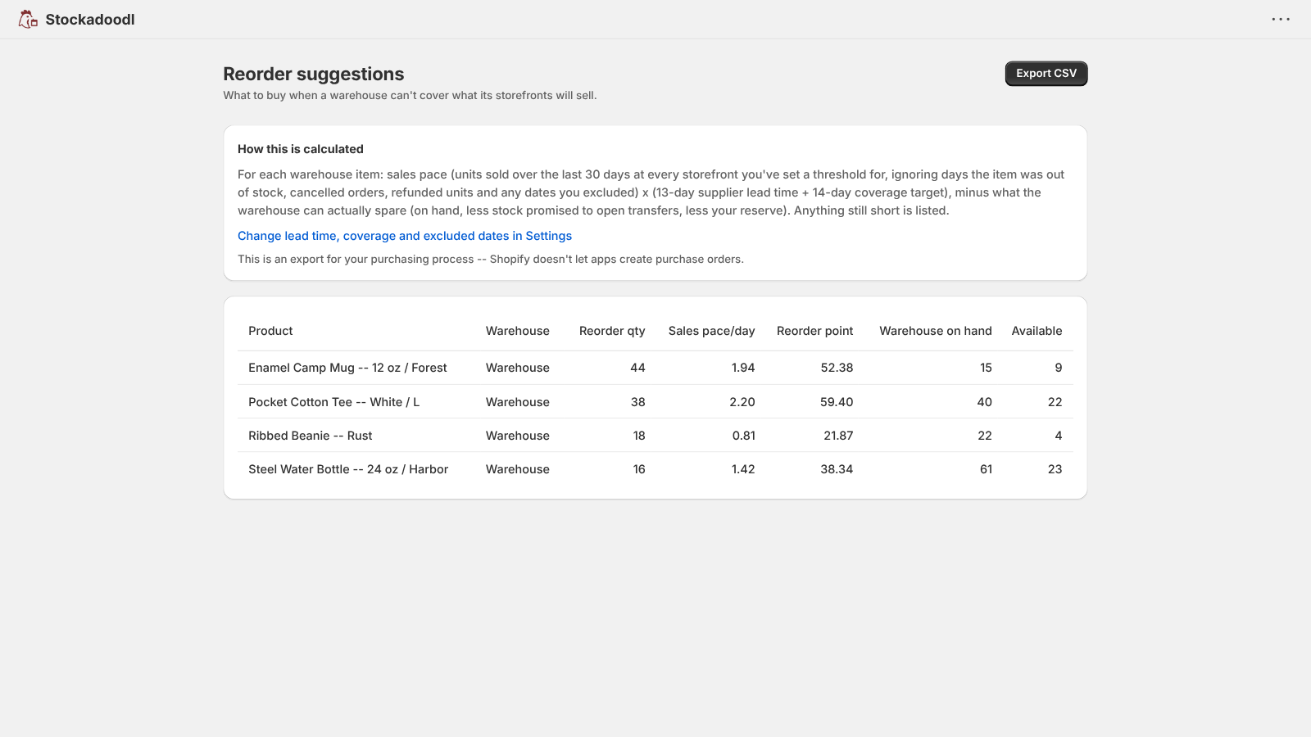Click sales pace value 2.20
1311x737 pixels.
742,402
